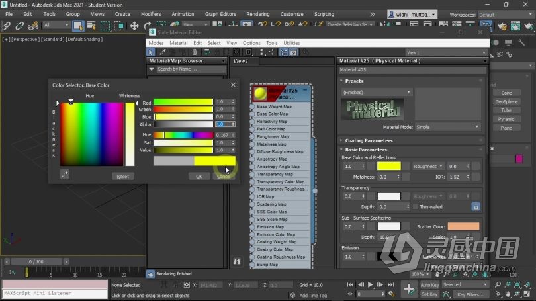536x301 pixels.
Task: Open the Roughness type dropdown in Base Color
Action: 428,167
